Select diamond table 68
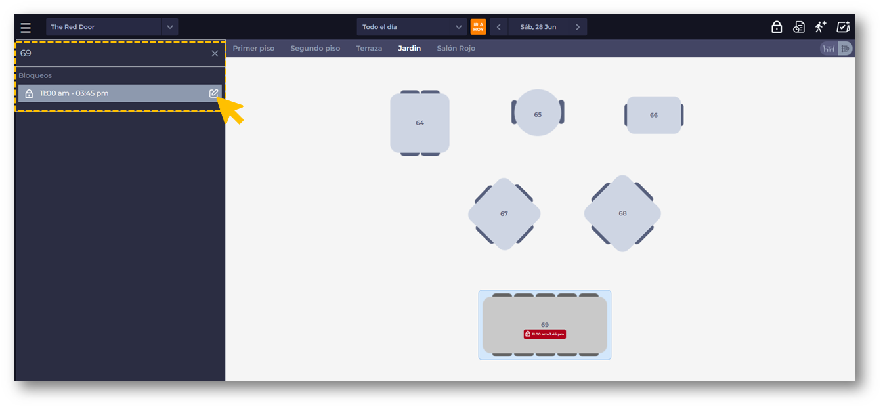 tap(622, 213)
